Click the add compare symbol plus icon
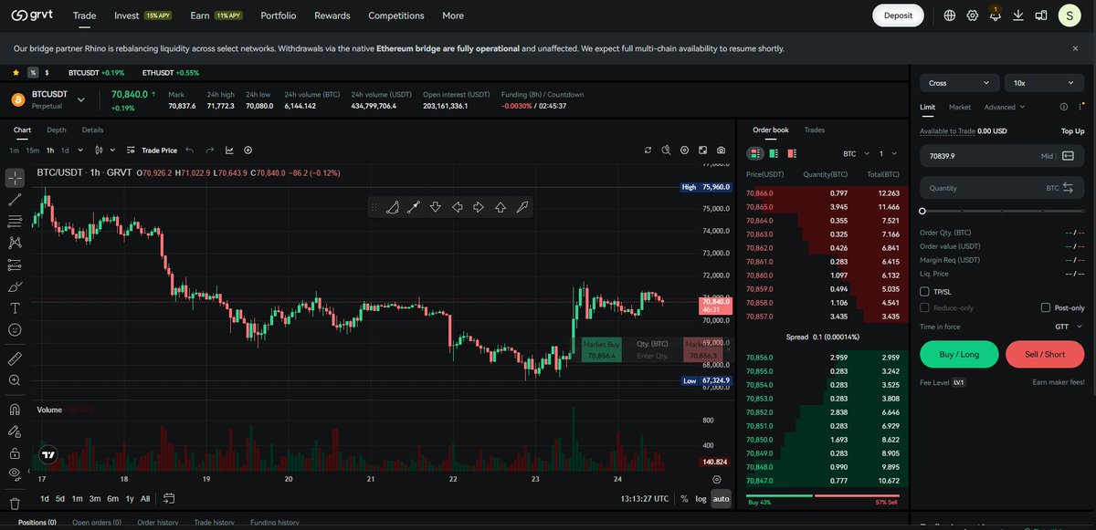 248,150
